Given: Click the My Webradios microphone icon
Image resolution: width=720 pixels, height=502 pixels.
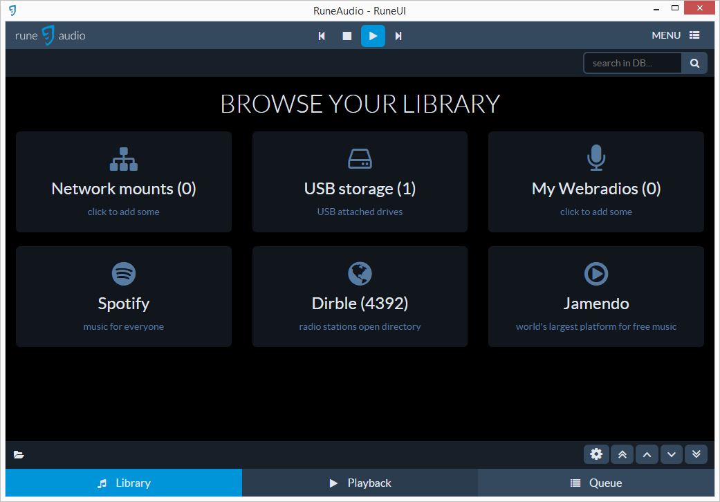Looking at the screenshot, I should pos(596,158).
